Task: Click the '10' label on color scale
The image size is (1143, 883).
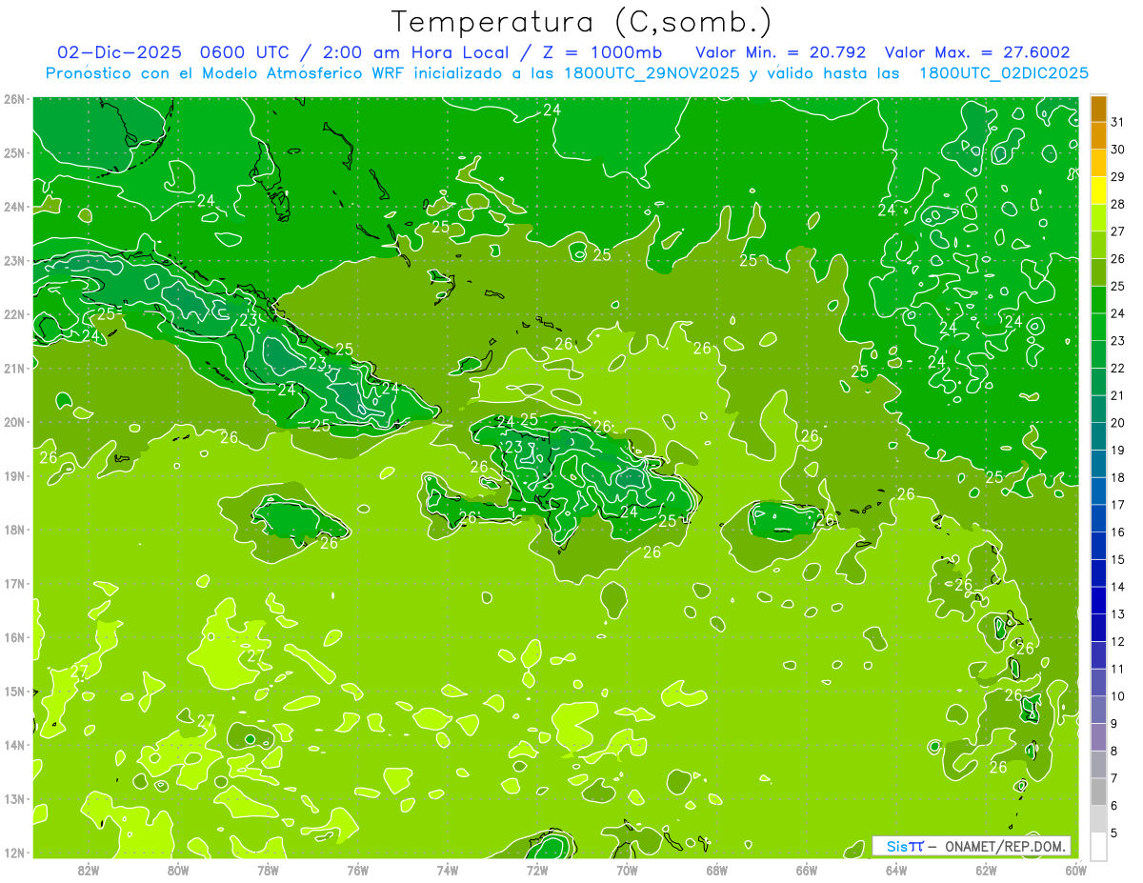Action: [1117, 696]
